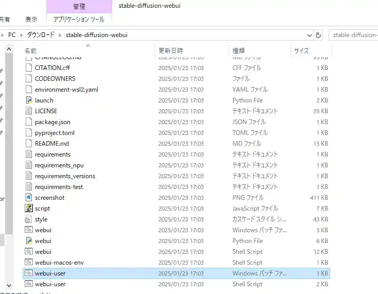Click the requirements text file icon
This screenshot has width=378, height=294.
pyautogui.click(x=29, y=154)
